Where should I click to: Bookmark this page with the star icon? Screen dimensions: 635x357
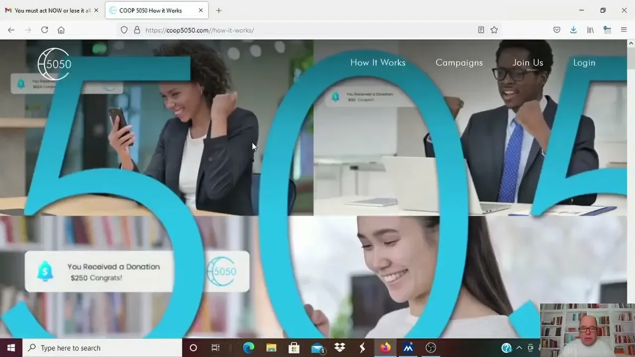(x=494, y=30)
